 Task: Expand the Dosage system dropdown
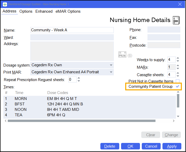111,65
